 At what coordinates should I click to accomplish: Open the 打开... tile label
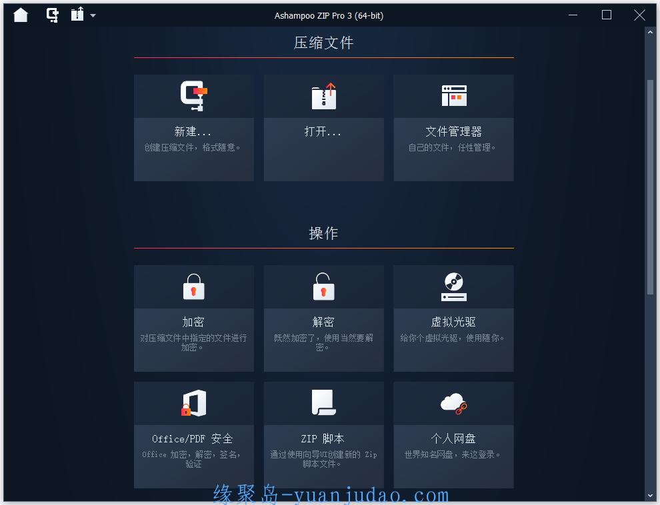point(323,132)
